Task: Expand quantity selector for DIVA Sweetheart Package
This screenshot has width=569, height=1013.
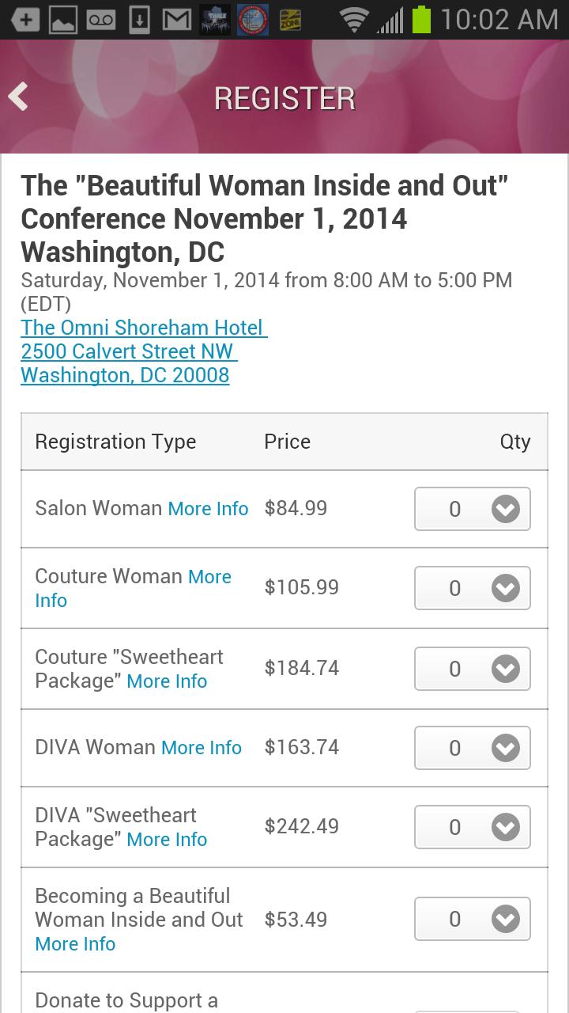Action: pos(473,827)
